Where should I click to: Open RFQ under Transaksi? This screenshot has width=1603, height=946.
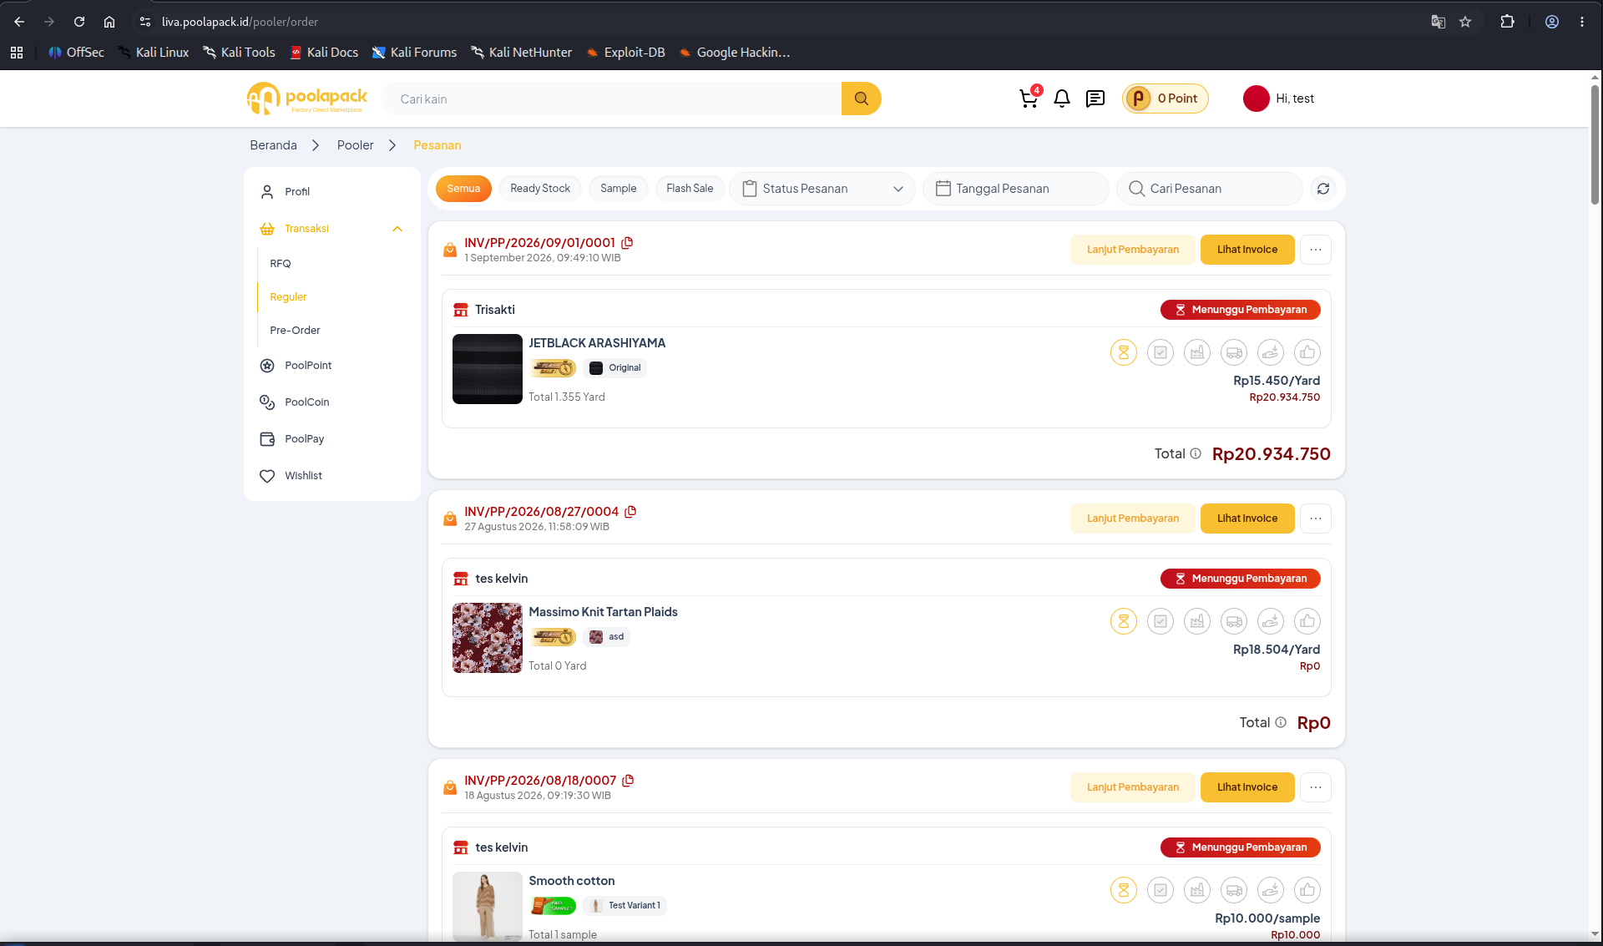click(x=281, y=264)
